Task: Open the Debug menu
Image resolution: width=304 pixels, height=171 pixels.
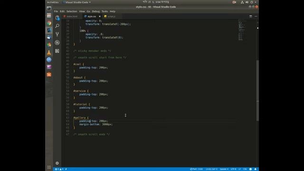Action: tap(96, 11)
